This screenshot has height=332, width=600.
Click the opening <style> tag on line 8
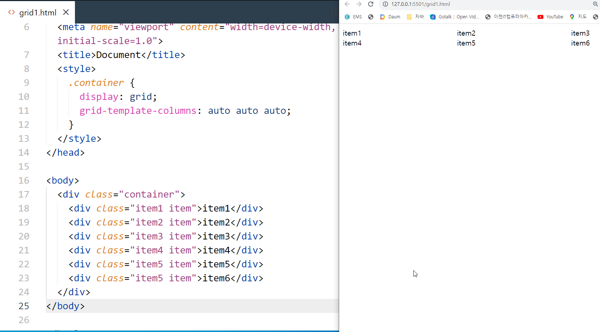tap(76, 69)
